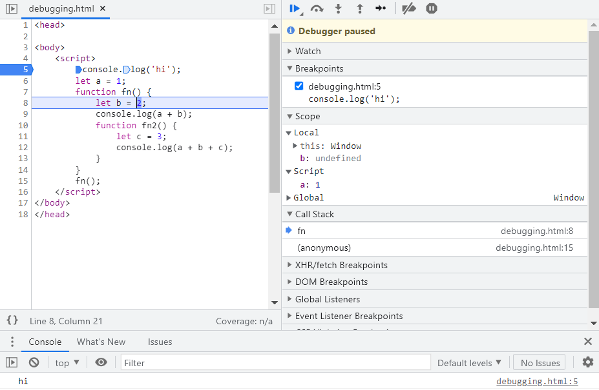Screen dimensions: 599x390
Task: Click 'Line 8, Column 21' status text
Action: point(66,321)
